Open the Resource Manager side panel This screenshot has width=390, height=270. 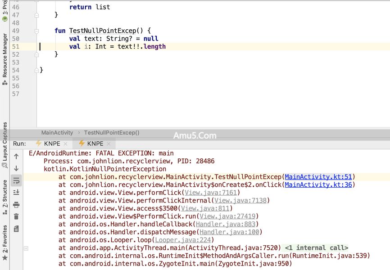point(5,59)
